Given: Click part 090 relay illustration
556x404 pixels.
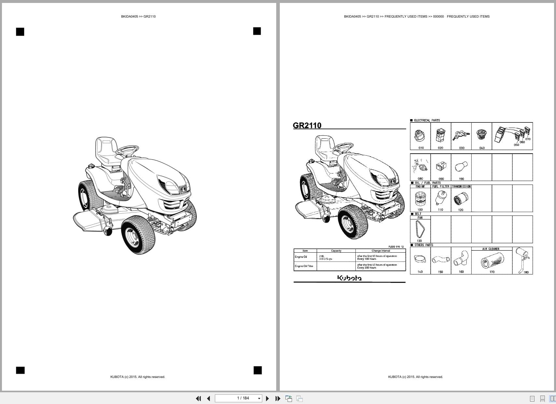Looking at the screenshot, I should (x=441, y=167).
